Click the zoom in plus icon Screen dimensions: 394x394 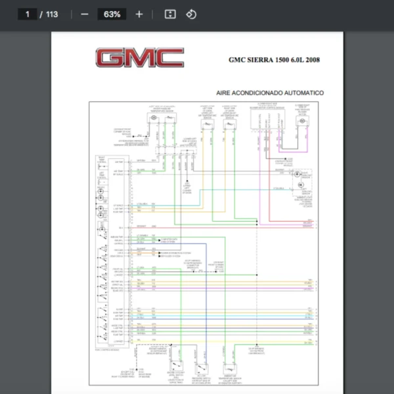tap(139, 14)
